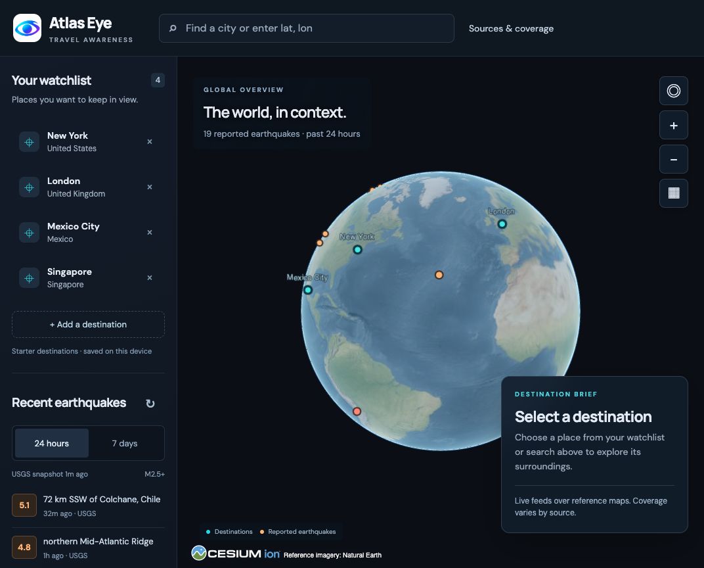Viewport: 704px width, 568px height.
Task: Click the 4.8 magnitude badge
Action: click(24, 548)
